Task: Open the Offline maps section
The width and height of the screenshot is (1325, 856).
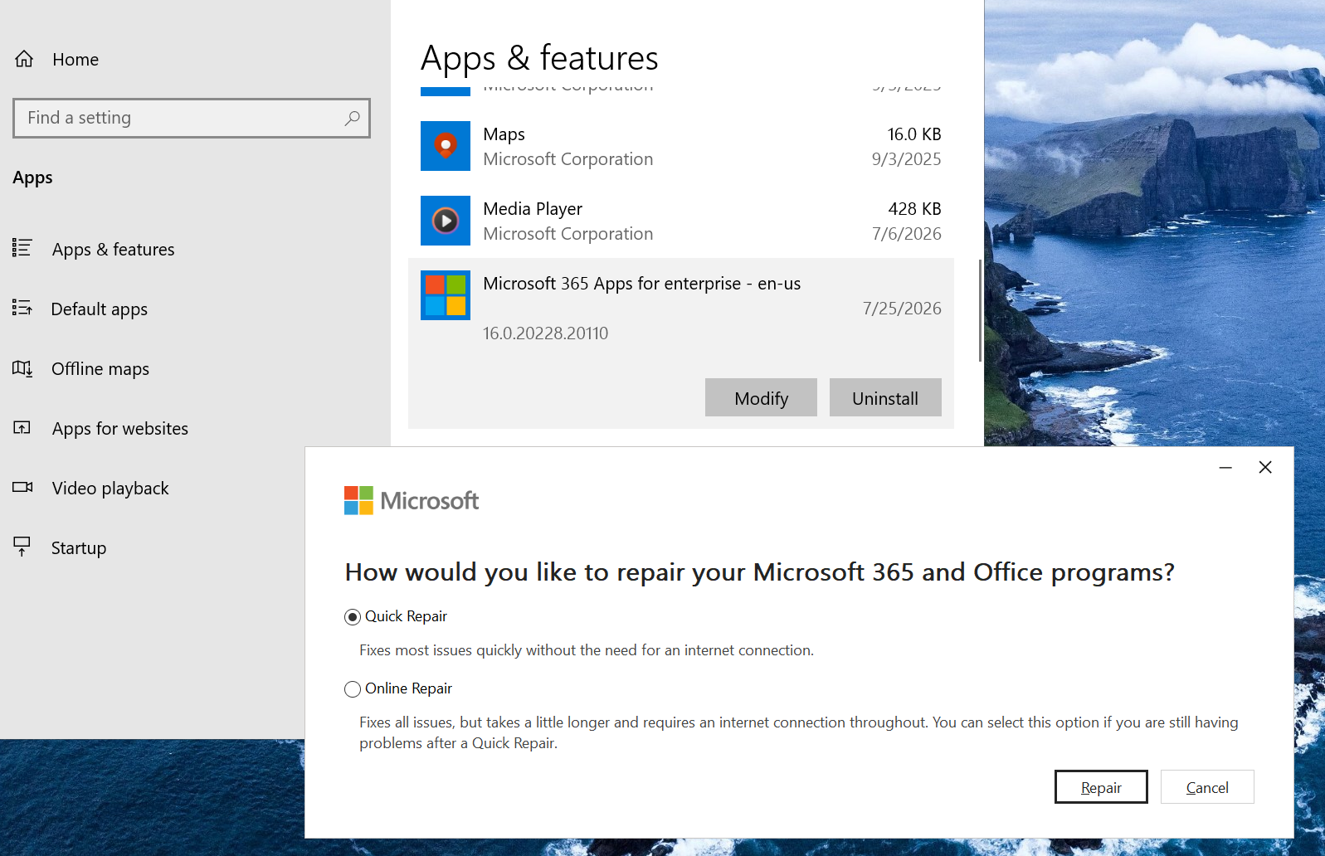Action: point(100,369)
